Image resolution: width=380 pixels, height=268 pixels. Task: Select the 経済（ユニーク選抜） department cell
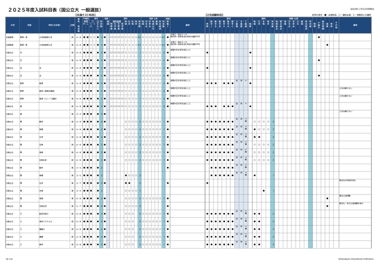[47, 98]
